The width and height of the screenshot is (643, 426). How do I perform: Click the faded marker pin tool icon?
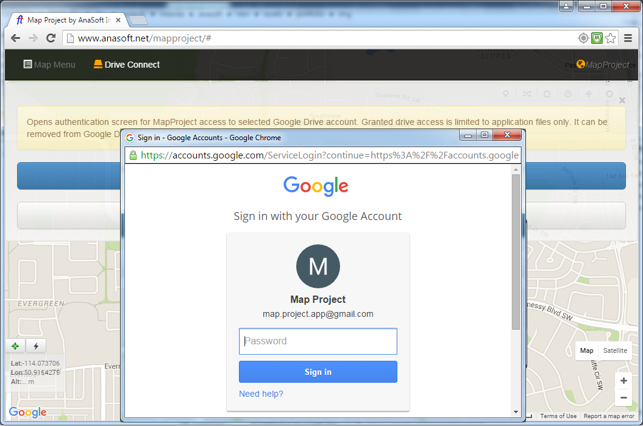pyautogui.click(x=506, y=94)
